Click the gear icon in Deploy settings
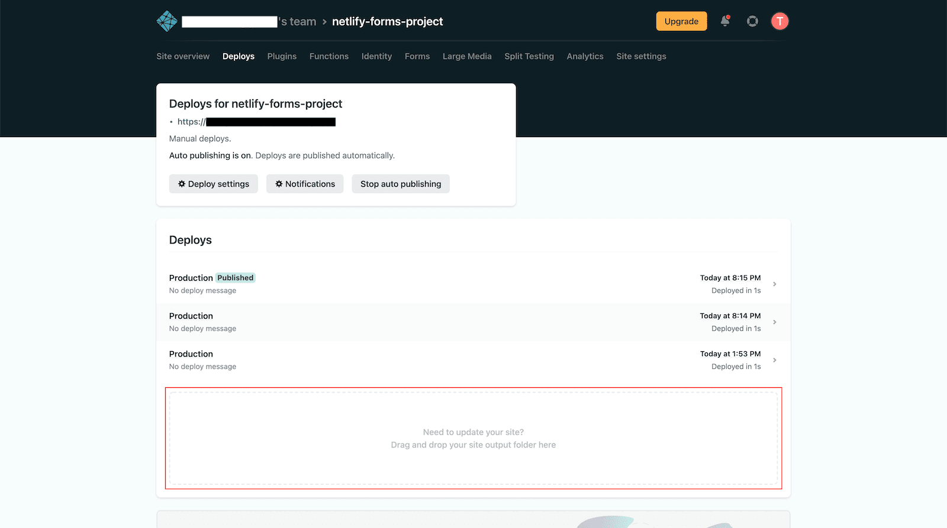Screen dimensions: 947x528 (182, 184)
